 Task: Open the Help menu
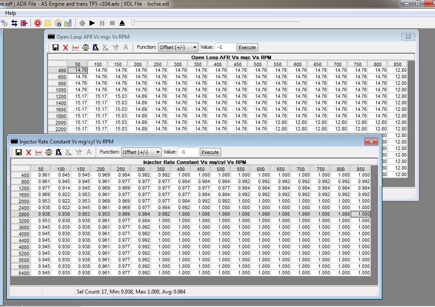click(10, 13)
